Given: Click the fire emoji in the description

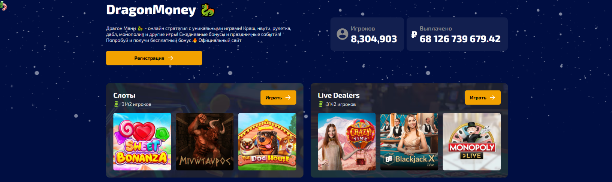Looking at the screenshot, I should coord(195,40).
